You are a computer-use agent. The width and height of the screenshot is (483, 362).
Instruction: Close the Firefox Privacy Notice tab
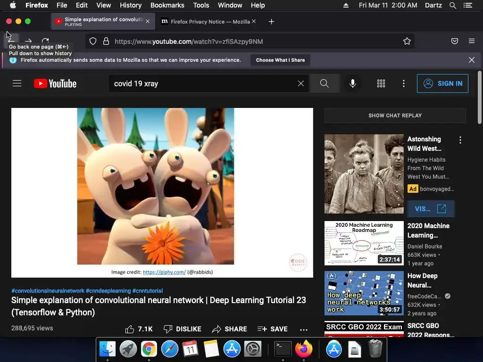pyautogui.click(x=253, y=21)
